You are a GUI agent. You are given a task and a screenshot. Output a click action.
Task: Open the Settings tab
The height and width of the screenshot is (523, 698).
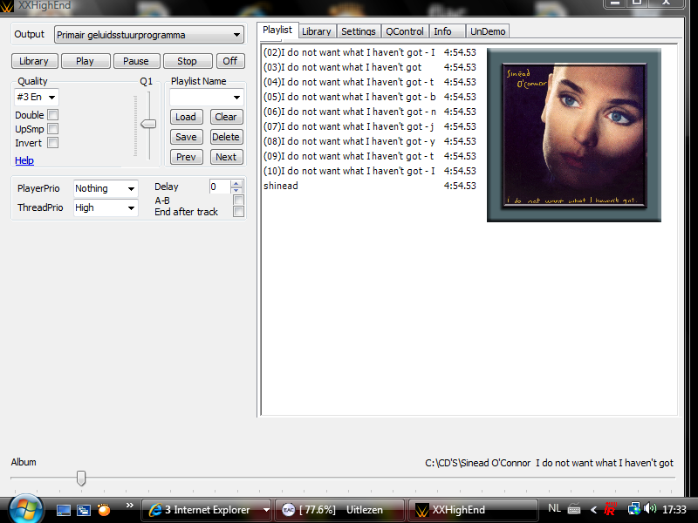pyautogui.click(x=359, y=31)
